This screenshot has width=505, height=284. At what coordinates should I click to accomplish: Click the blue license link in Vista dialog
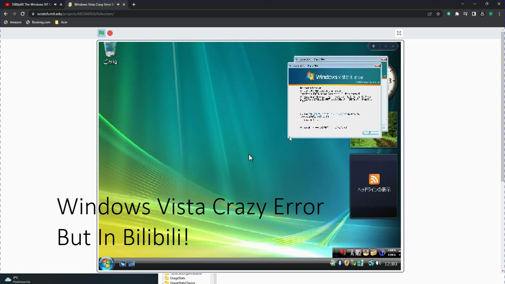tap(329, 114)
